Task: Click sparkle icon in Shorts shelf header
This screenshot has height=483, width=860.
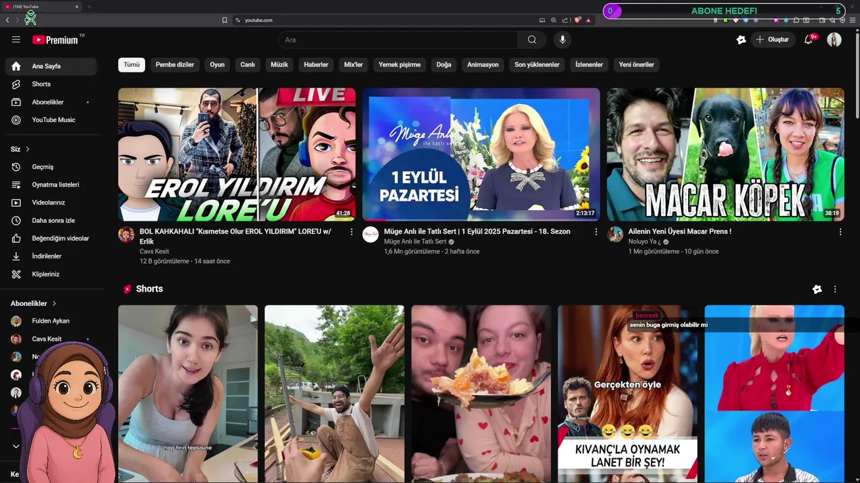Action: tap(817, 289)
